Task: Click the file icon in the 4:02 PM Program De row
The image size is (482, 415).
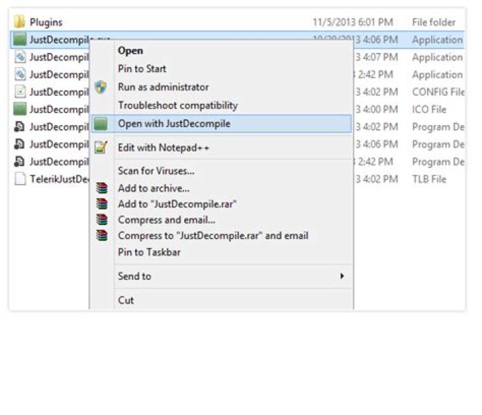Action: [x=19, y=127]
